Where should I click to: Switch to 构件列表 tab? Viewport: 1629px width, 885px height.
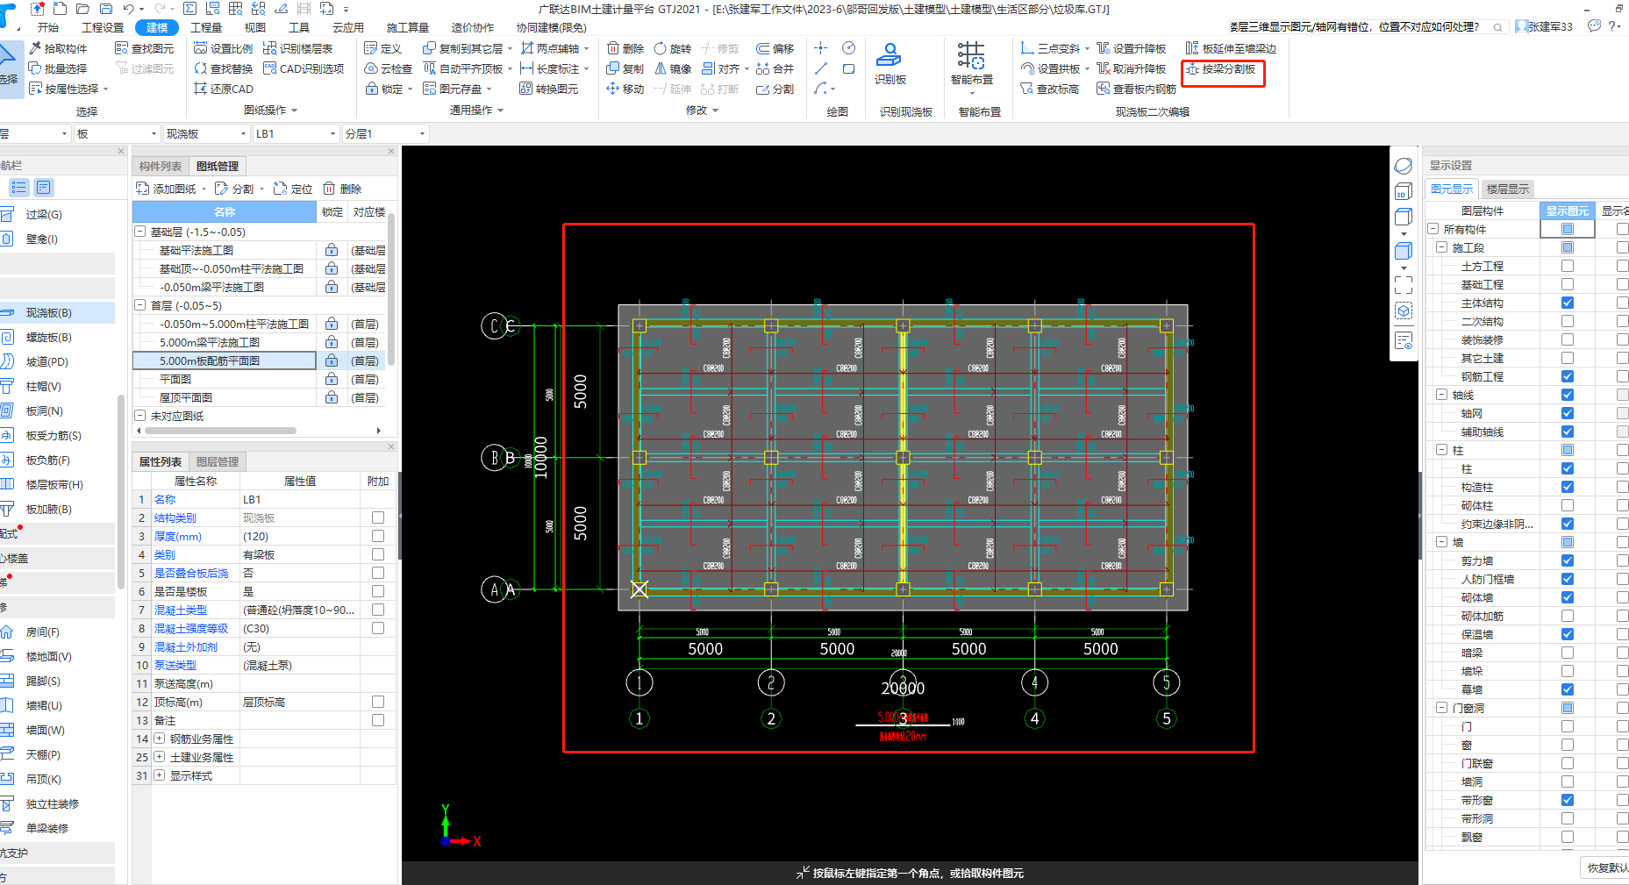161,166
